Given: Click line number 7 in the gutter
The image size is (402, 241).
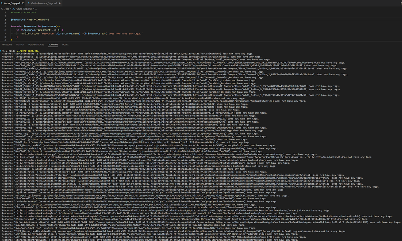Looking at the screenshot, I should tap(5, 33).
